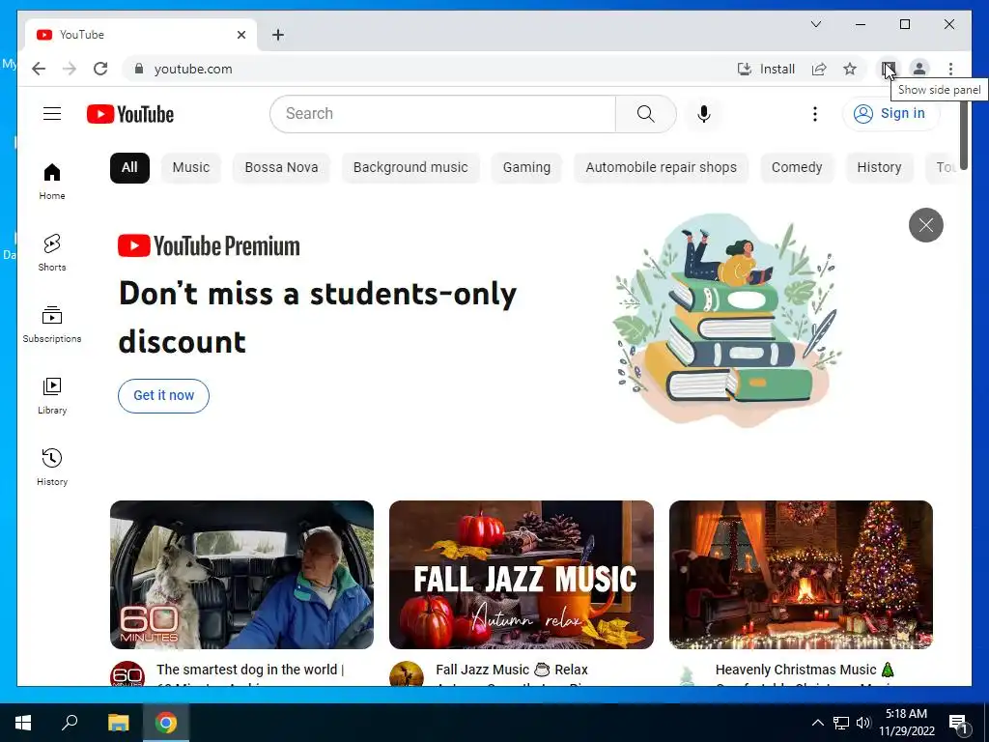Select the Background music chip
The width and height of the screenshot is (989, 742).
click(410, 168)
